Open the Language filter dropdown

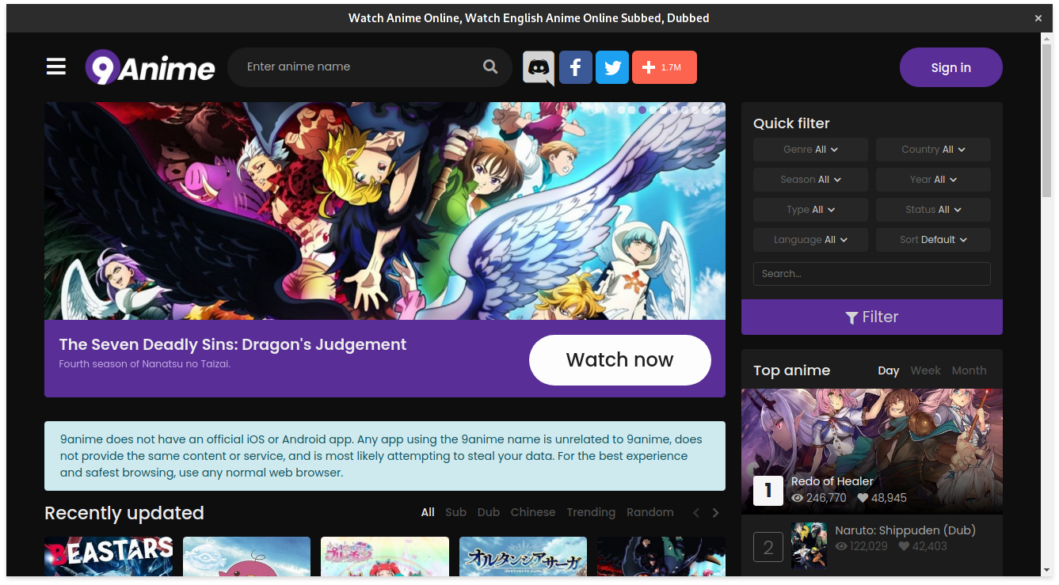810,240
